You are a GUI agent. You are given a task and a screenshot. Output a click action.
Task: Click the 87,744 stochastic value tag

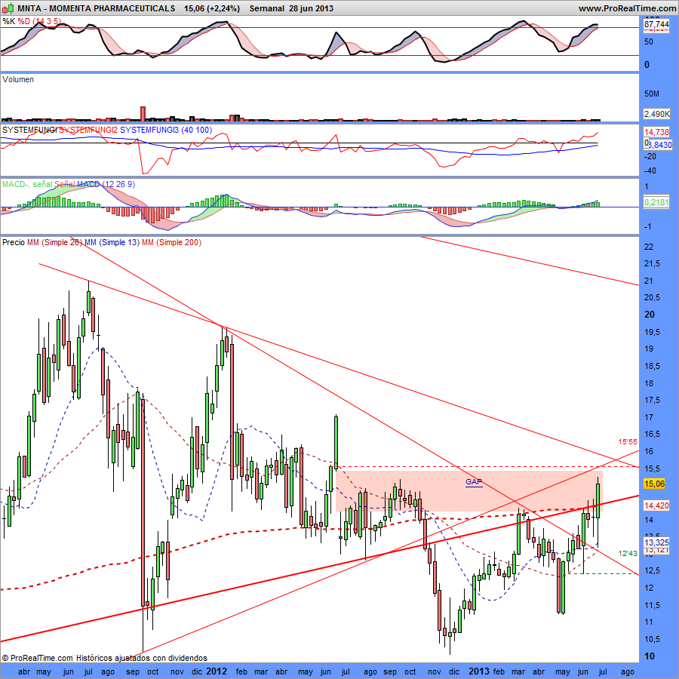pos(656,24)
